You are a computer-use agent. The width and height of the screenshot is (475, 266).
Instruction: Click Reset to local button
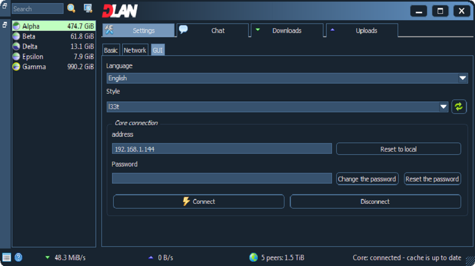(398, 149)
